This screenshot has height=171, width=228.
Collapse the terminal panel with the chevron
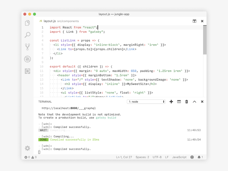click(194, 101)
